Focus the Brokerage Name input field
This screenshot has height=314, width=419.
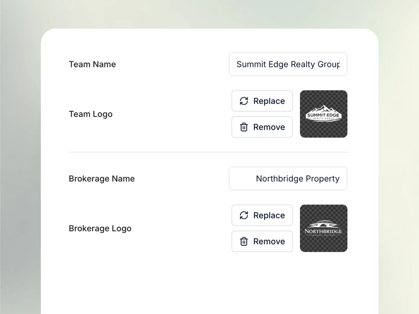[288, 179]
